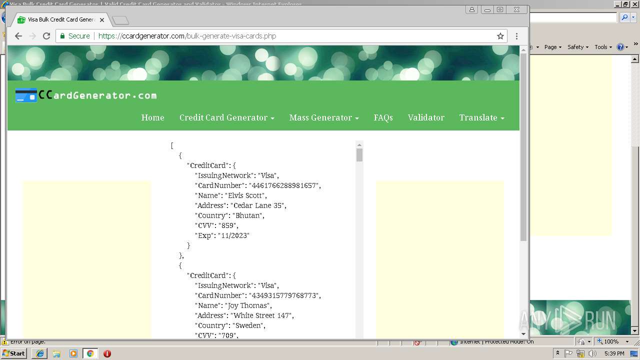Click the green Secure padlock indicator

click(75, 36)
